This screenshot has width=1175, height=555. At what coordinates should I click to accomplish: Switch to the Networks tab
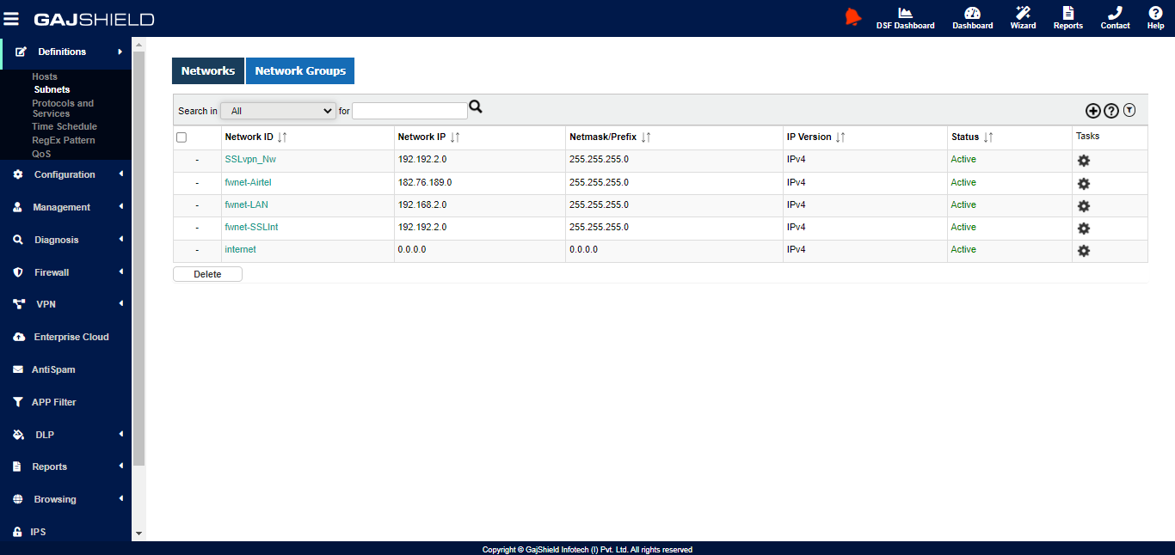(208, 71)
